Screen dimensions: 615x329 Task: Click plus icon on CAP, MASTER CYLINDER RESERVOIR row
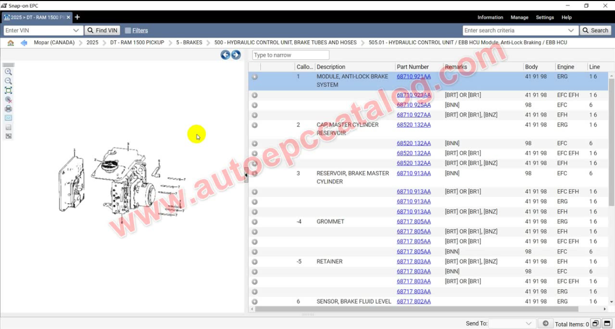click(x=254, y=125)
